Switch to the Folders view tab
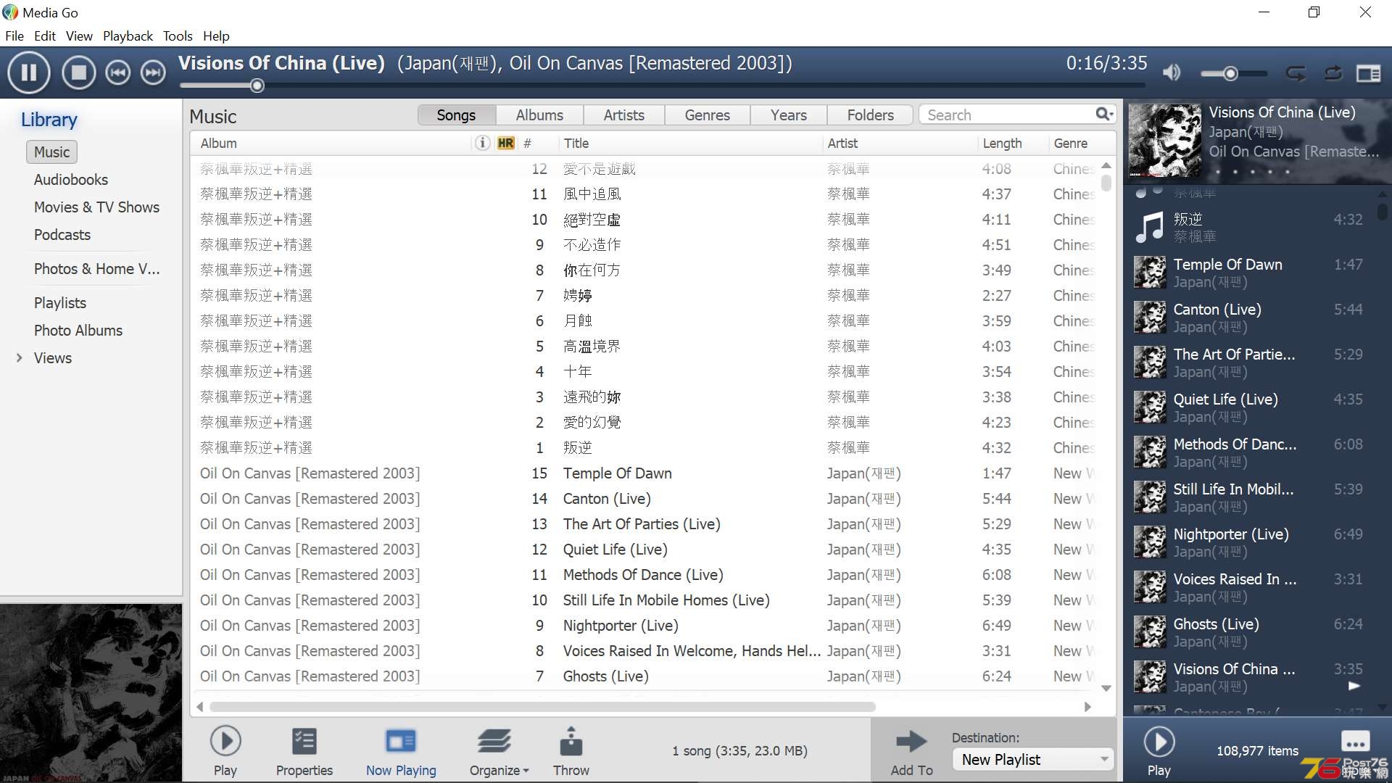 [871, 115]
